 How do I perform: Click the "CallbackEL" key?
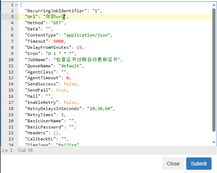[x=41, y=139]
